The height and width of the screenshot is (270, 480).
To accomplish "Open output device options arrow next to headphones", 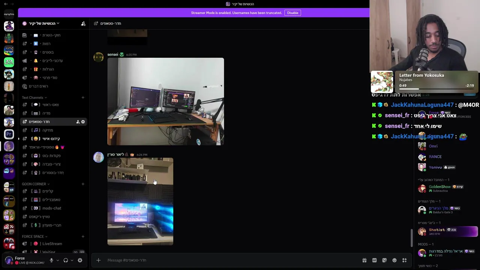I will [72, 260].
